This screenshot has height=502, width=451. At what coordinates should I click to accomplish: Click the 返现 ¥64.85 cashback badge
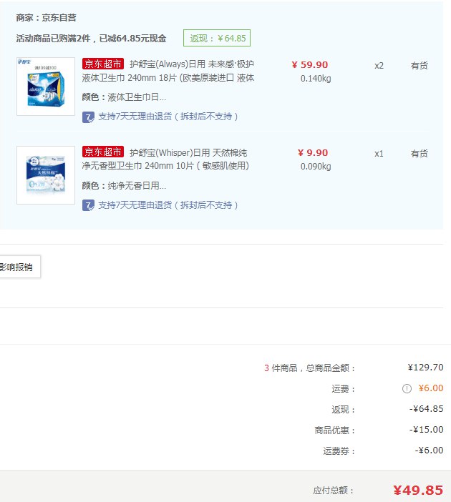(216, 39)
